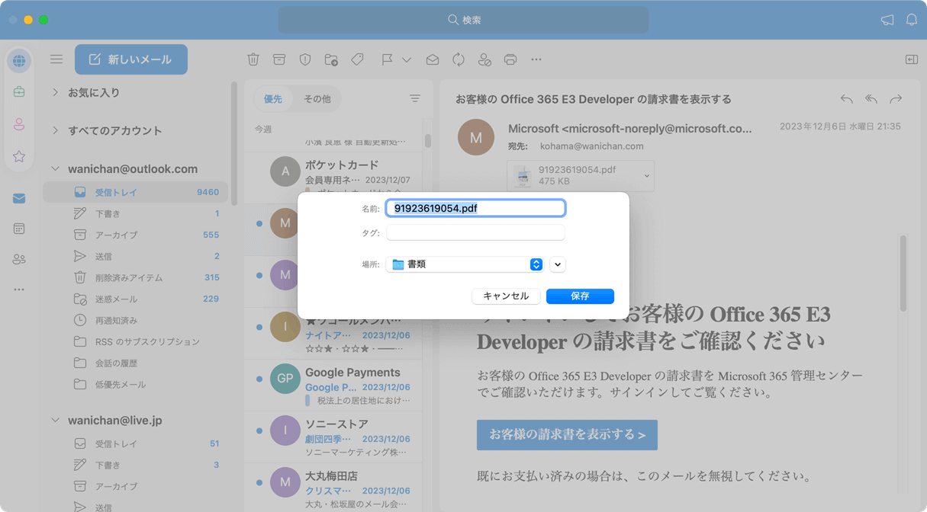Select 低優先メール folder
This screenshot has width=927, height=512.
point(137,384)
